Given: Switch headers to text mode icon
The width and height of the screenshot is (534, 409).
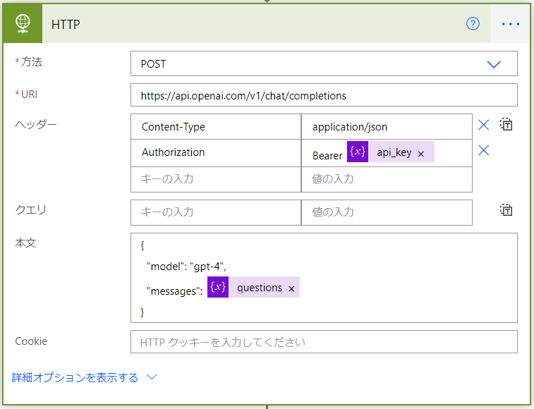Looking at the screenshot, I should [x=506, y=125].
